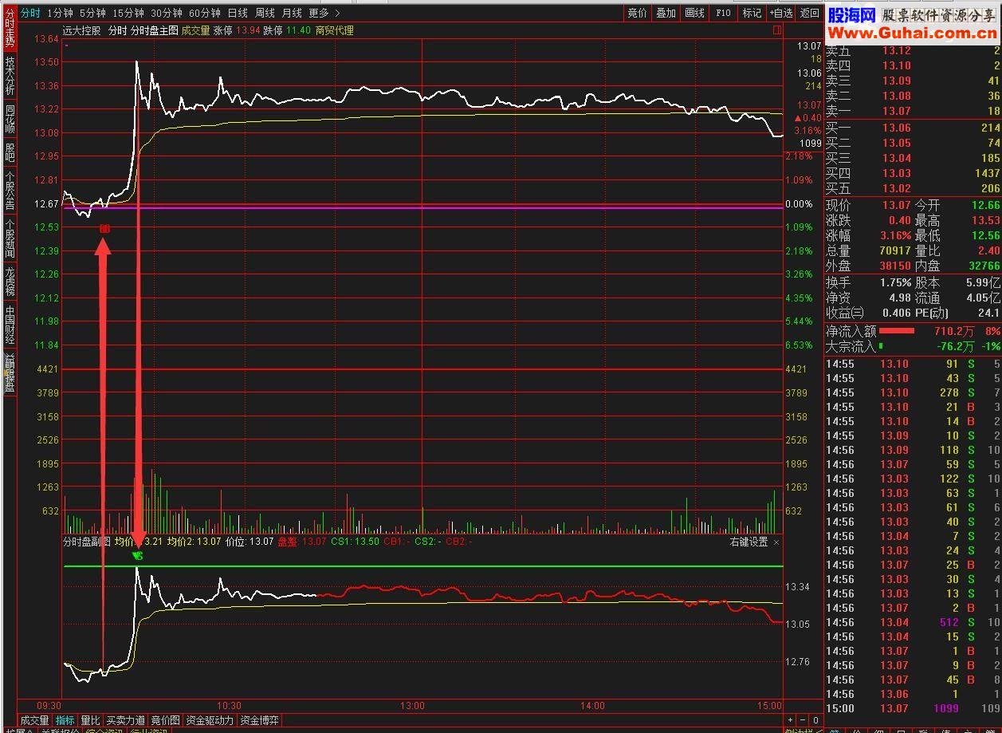This screenshot has width=1002, height=733.
Task: Open 分时走势 sidebar tab
Action: (x=10, y=29)
